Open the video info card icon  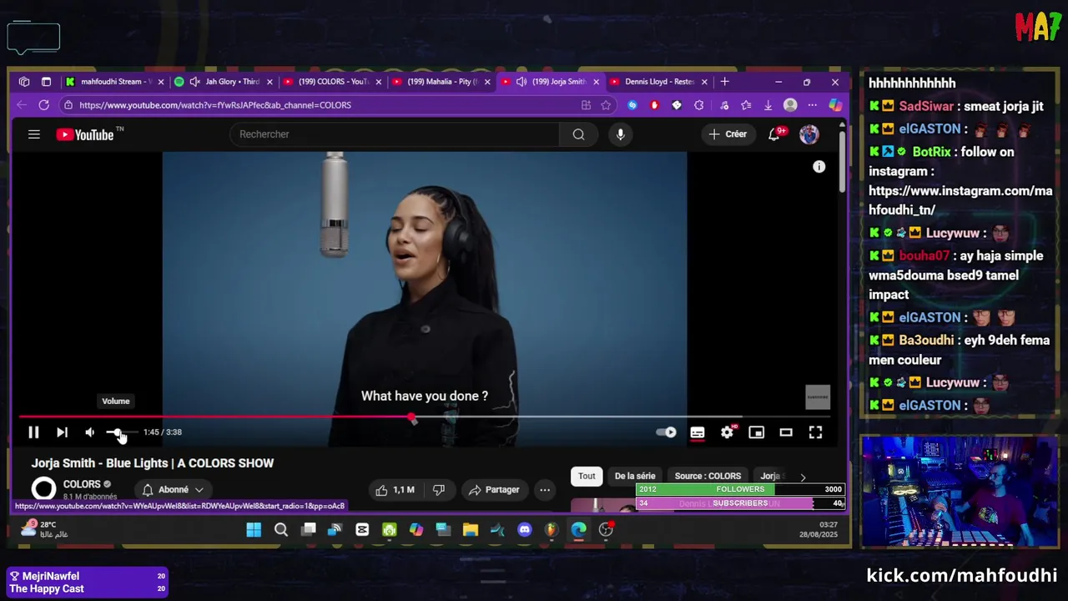[819, 167]
